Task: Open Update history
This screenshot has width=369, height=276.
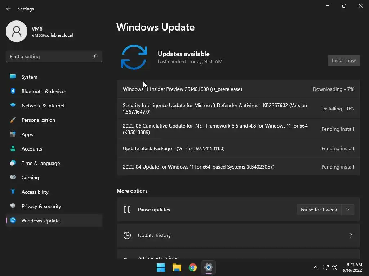Action: pyautogui.click(x=239, y=235)
